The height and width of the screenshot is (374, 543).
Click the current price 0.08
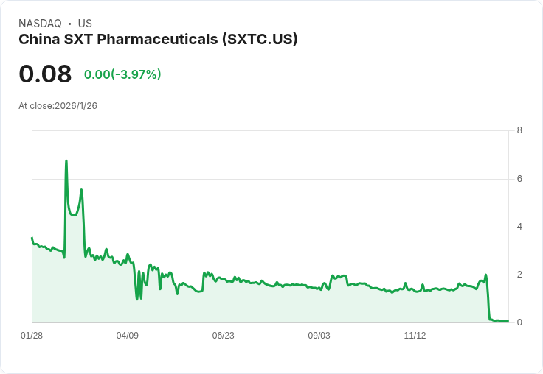45,74
